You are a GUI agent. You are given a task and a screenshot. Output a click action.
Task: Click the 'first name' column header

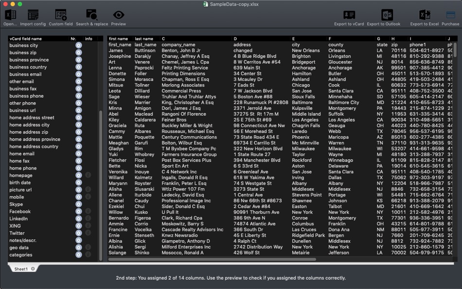(120, 38)
